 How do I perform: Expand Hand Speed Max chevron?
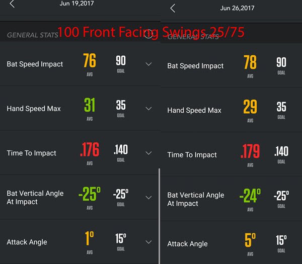[148, 109]
